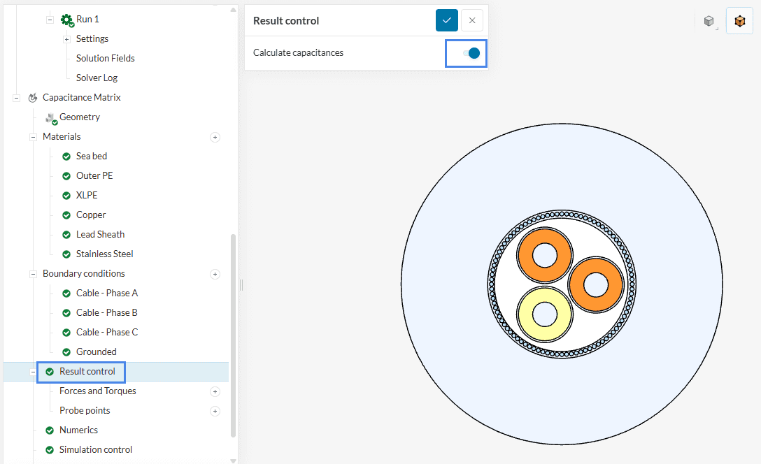
Task: Click the Geometry cube icon
Action: 50,118
